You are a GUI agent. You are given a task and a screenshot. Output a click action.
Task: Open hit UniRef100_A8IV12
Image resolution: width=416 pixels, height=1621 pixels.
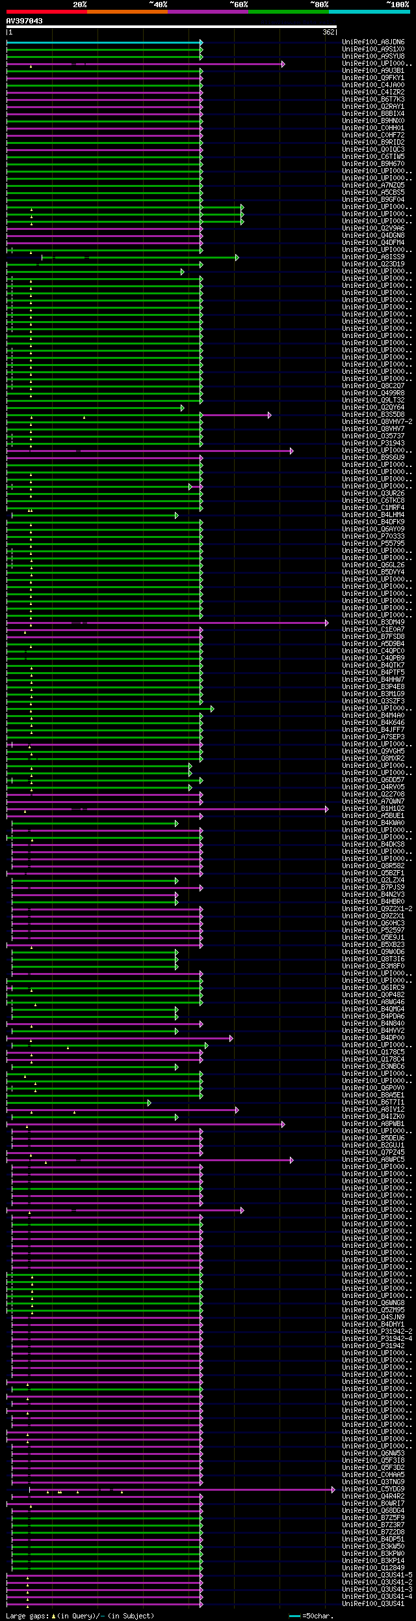(373, 1110)
